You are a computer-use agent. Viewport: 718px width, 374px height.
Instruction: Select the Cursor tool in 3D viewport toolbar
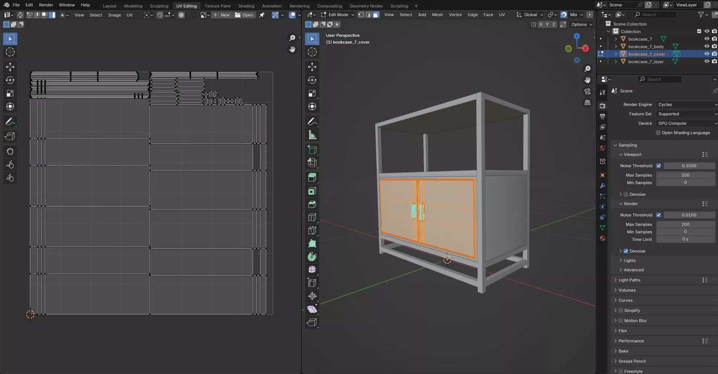click(312, 52)
